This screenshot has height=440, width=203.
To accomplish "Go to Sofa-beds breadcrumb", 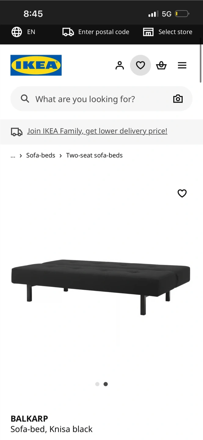I will [x=41, y=155].
